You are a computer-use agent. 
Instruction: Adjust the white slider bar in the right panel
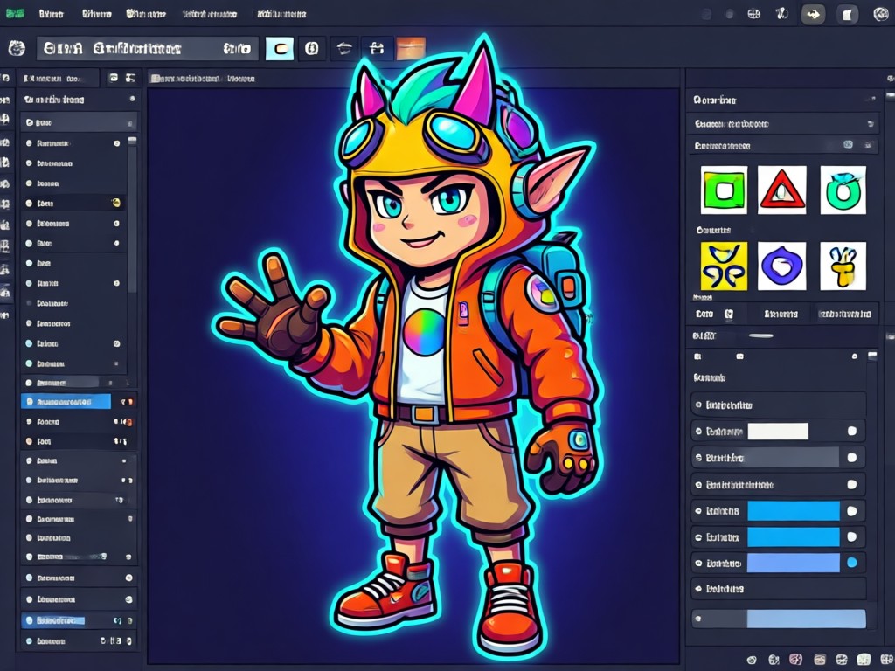pos(778,432)
